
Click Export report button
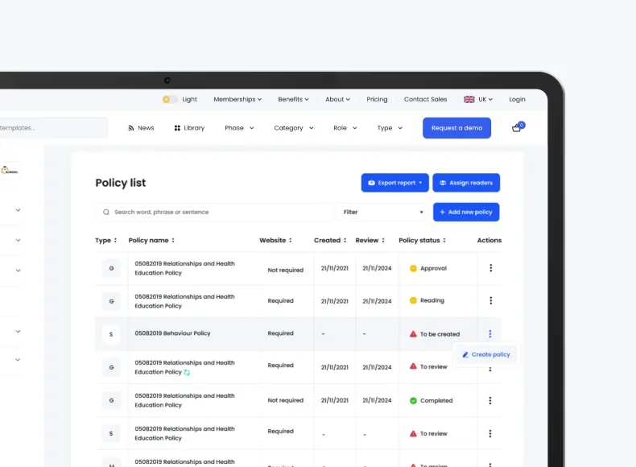(394, 183)
